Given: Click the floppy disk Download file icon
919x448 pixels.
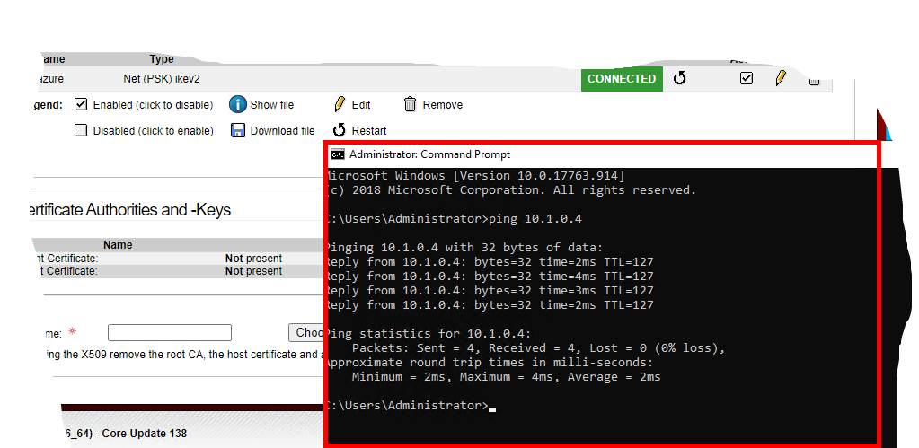Looking at the screenshot, I should click(237, 130).
